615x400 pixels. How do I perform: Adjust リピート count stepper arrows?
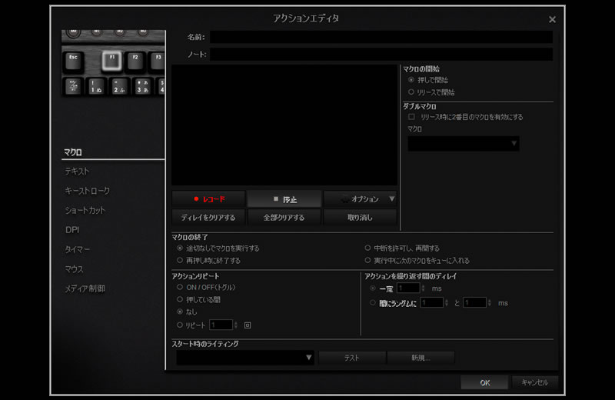(236, 325)
